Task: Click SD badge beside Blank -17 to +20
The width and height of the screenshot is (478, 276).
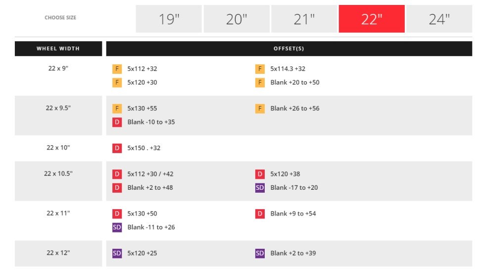Action: pos(260,188)
